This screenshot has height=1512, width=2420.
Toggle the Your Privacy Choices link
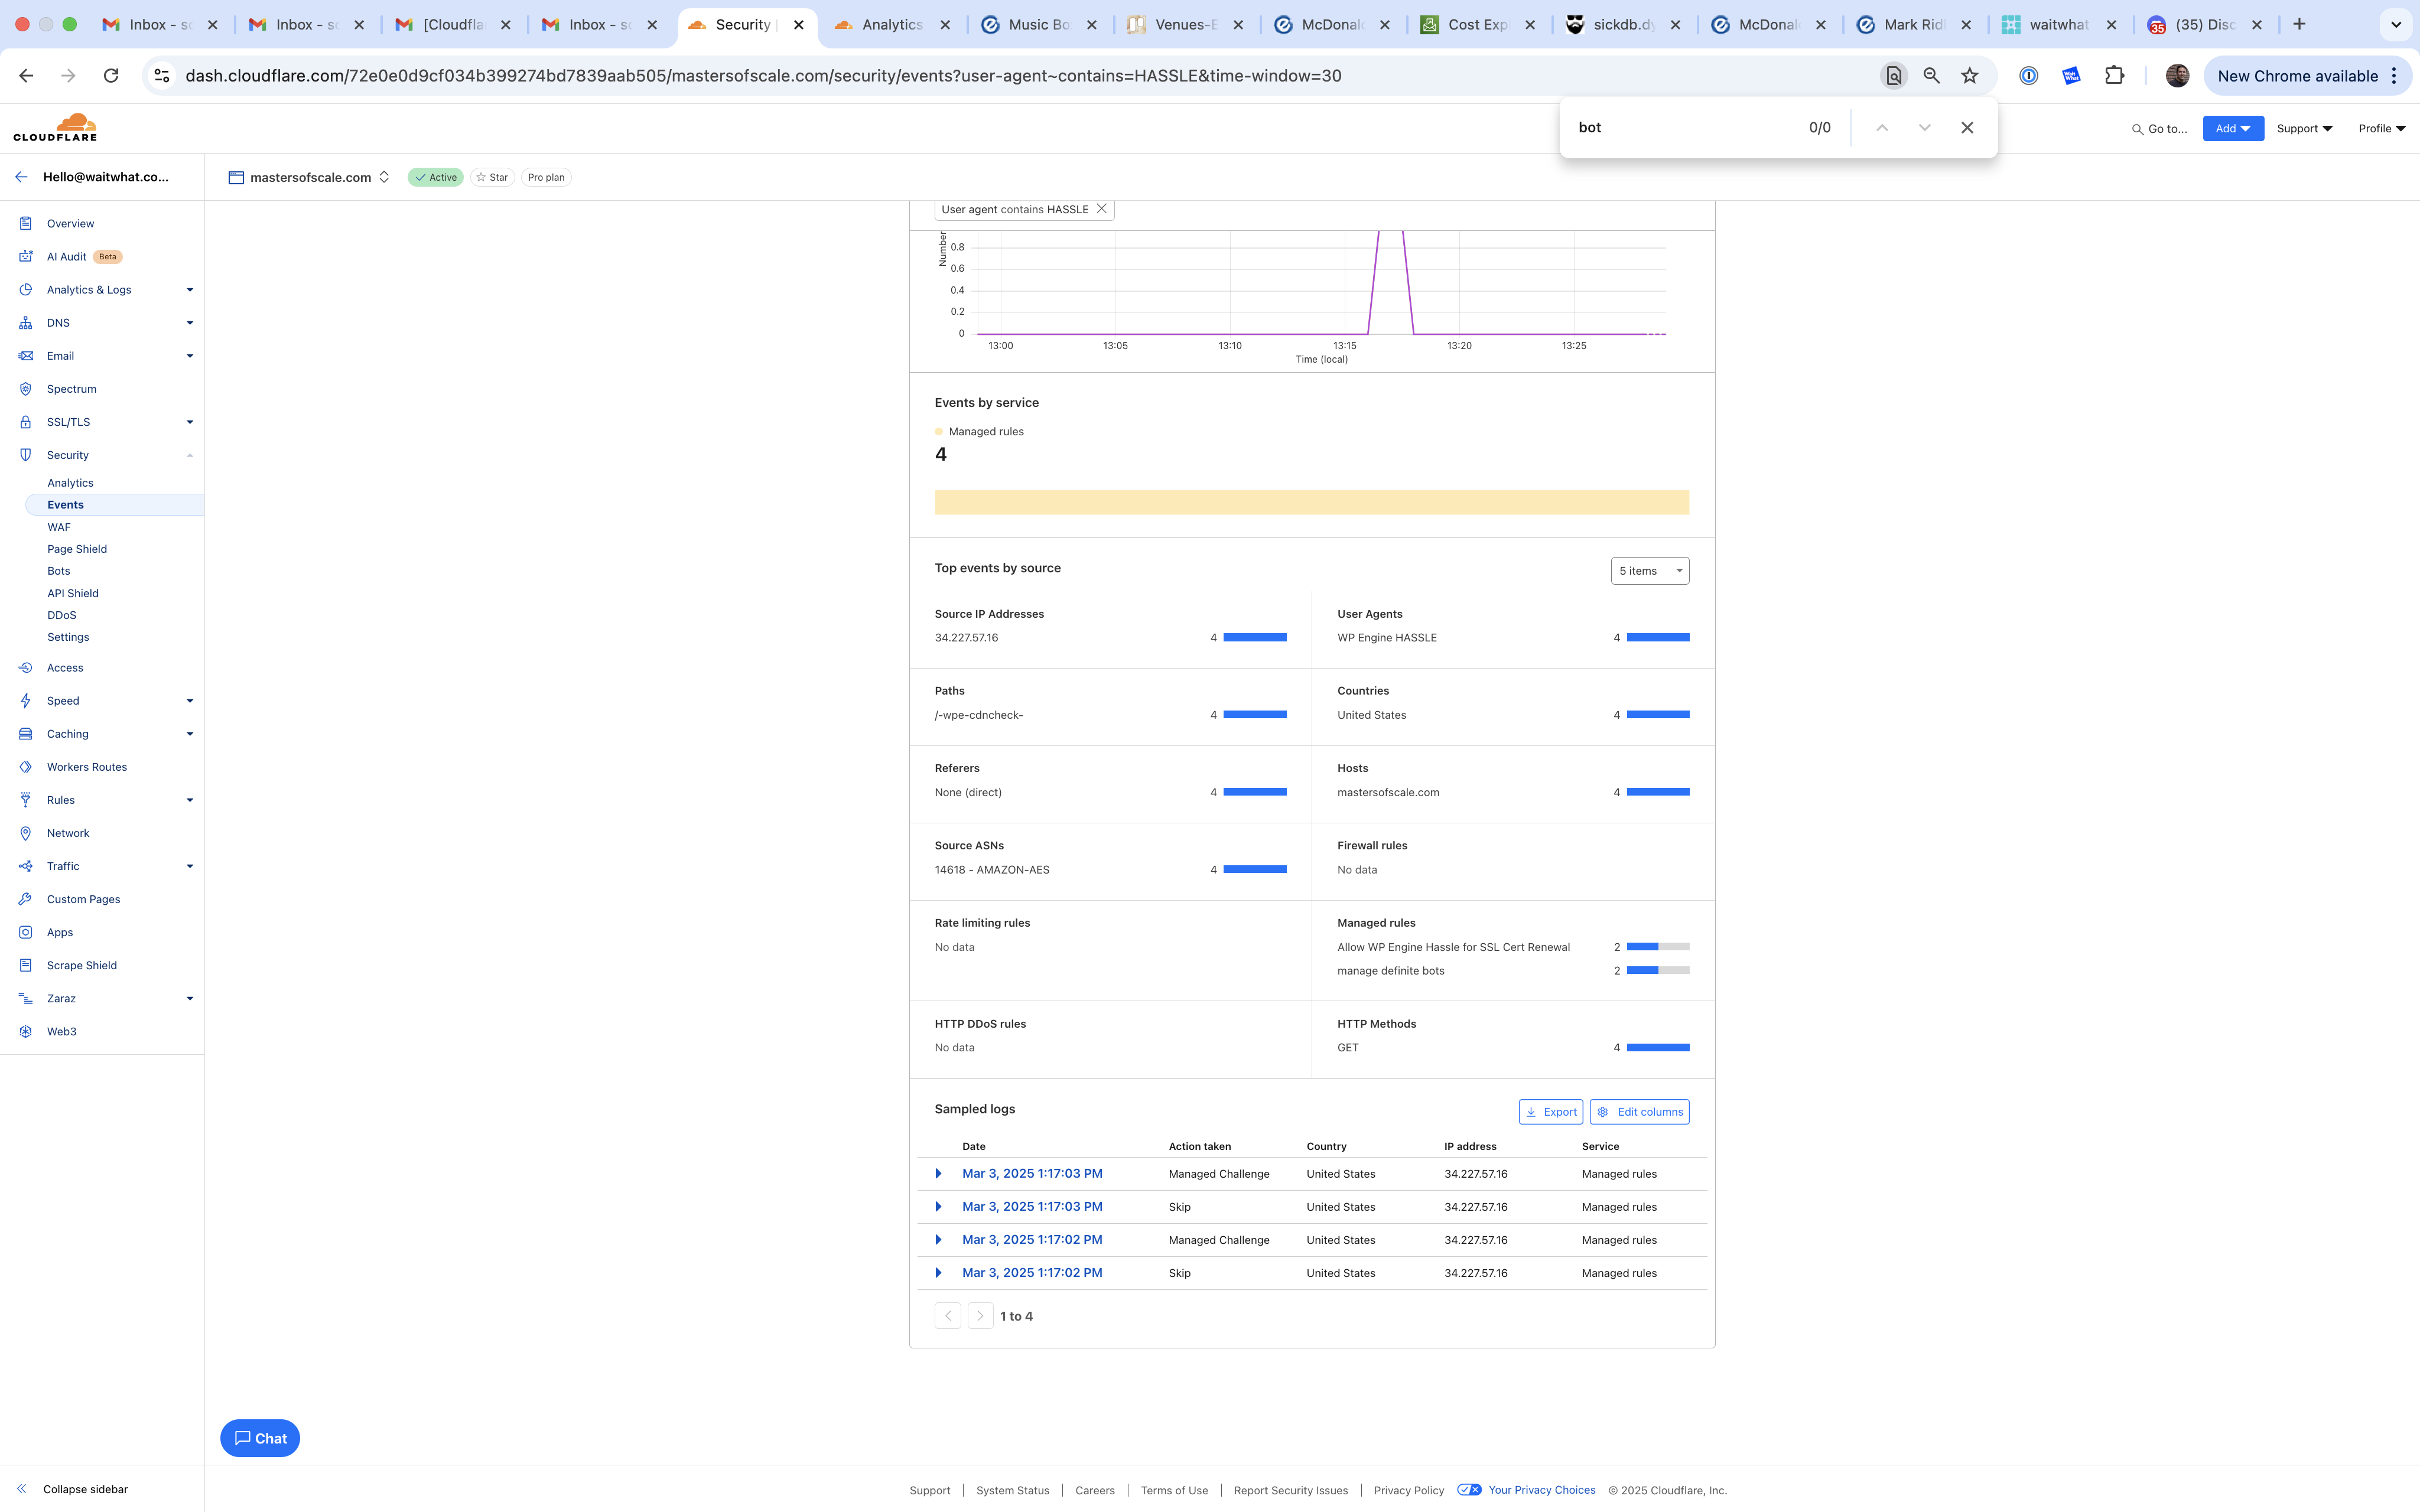(x=1541, y=1490)
